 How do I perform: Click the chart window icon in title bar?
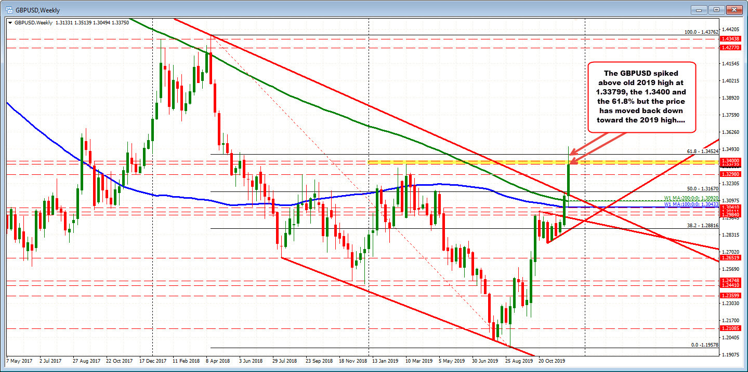7,9
